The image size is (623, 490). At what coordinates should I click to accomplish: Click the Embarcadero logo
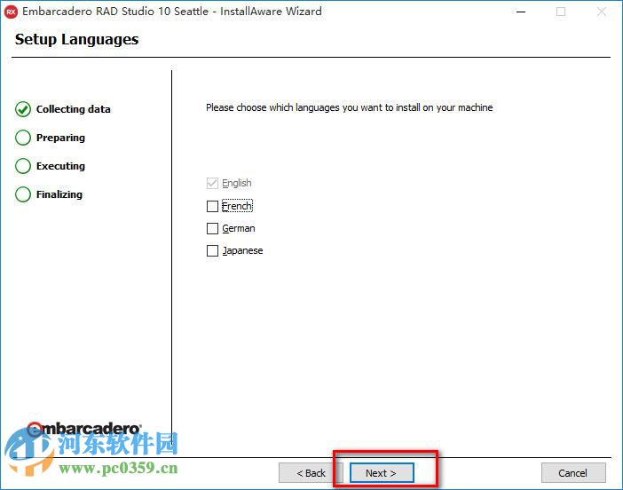coord(83,429)
